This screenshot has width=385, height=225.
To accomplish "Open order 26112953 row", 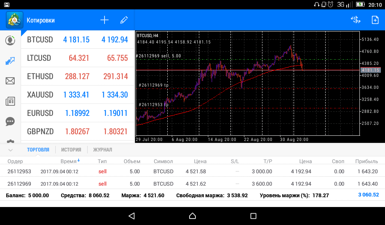I will 192,171.
